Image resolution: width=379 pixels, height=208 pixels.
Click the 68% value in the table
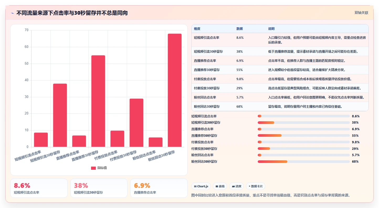coord(239,107)
